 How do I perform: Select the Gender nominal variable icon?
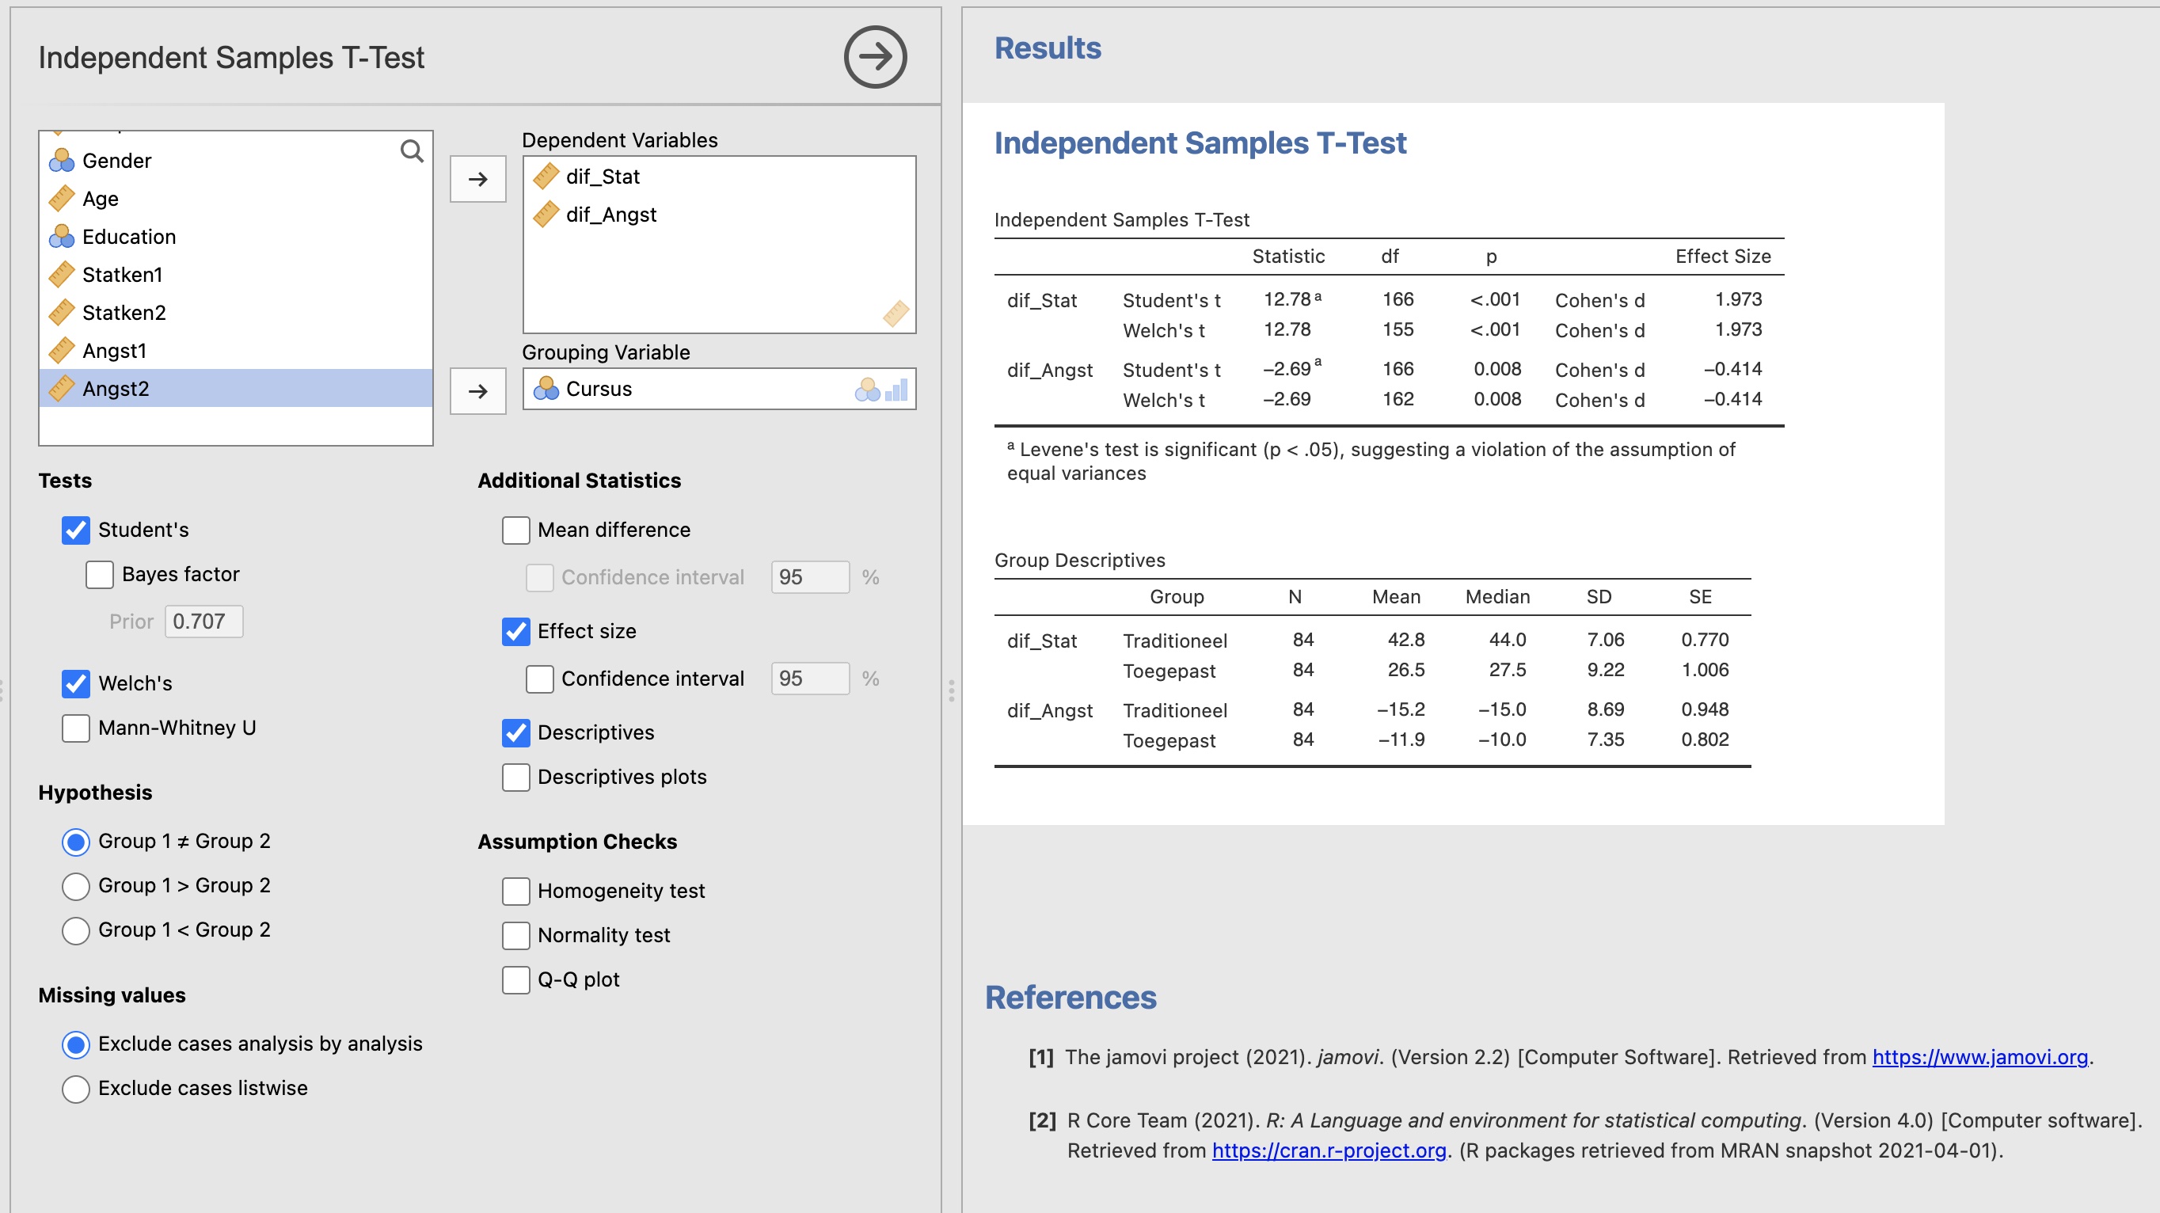61,160
